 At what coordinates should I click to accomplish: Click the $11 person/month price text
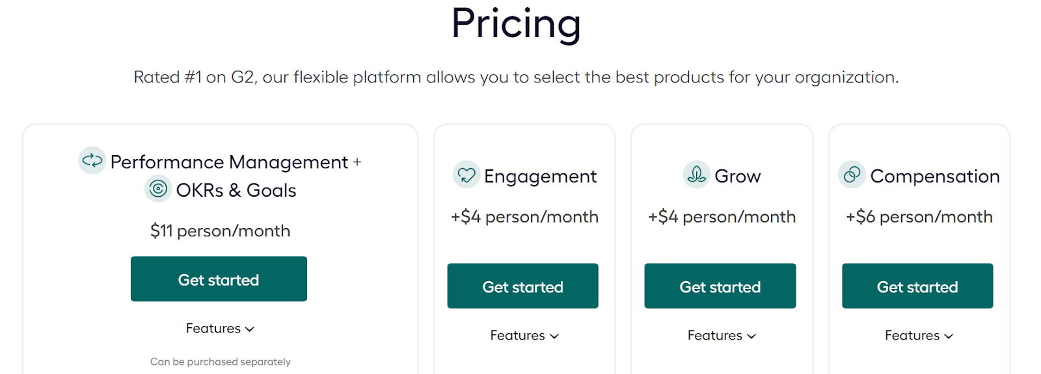(x=220, y=231)
